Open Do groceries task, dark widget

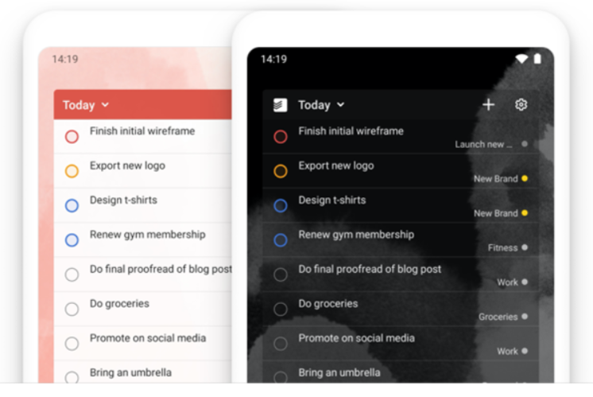[328, 304]
